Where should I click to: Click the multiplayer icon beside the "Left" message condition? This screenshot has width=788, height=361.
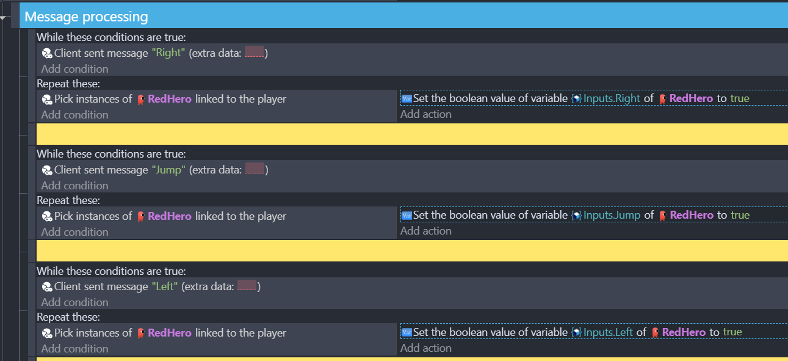(46, 287)
